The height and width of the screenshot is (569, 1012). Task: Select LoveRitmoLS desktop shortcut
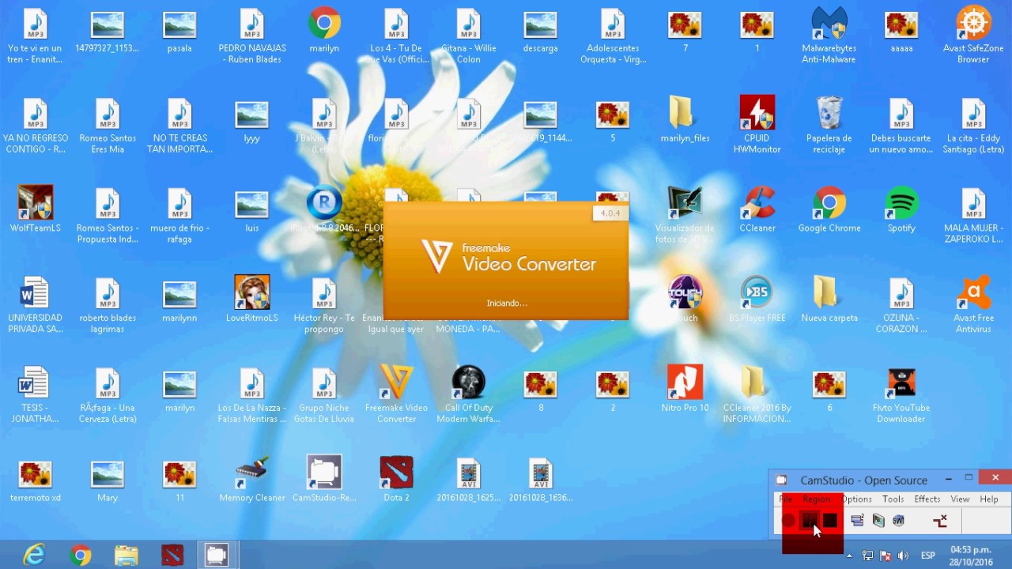[x=252, y=300]
